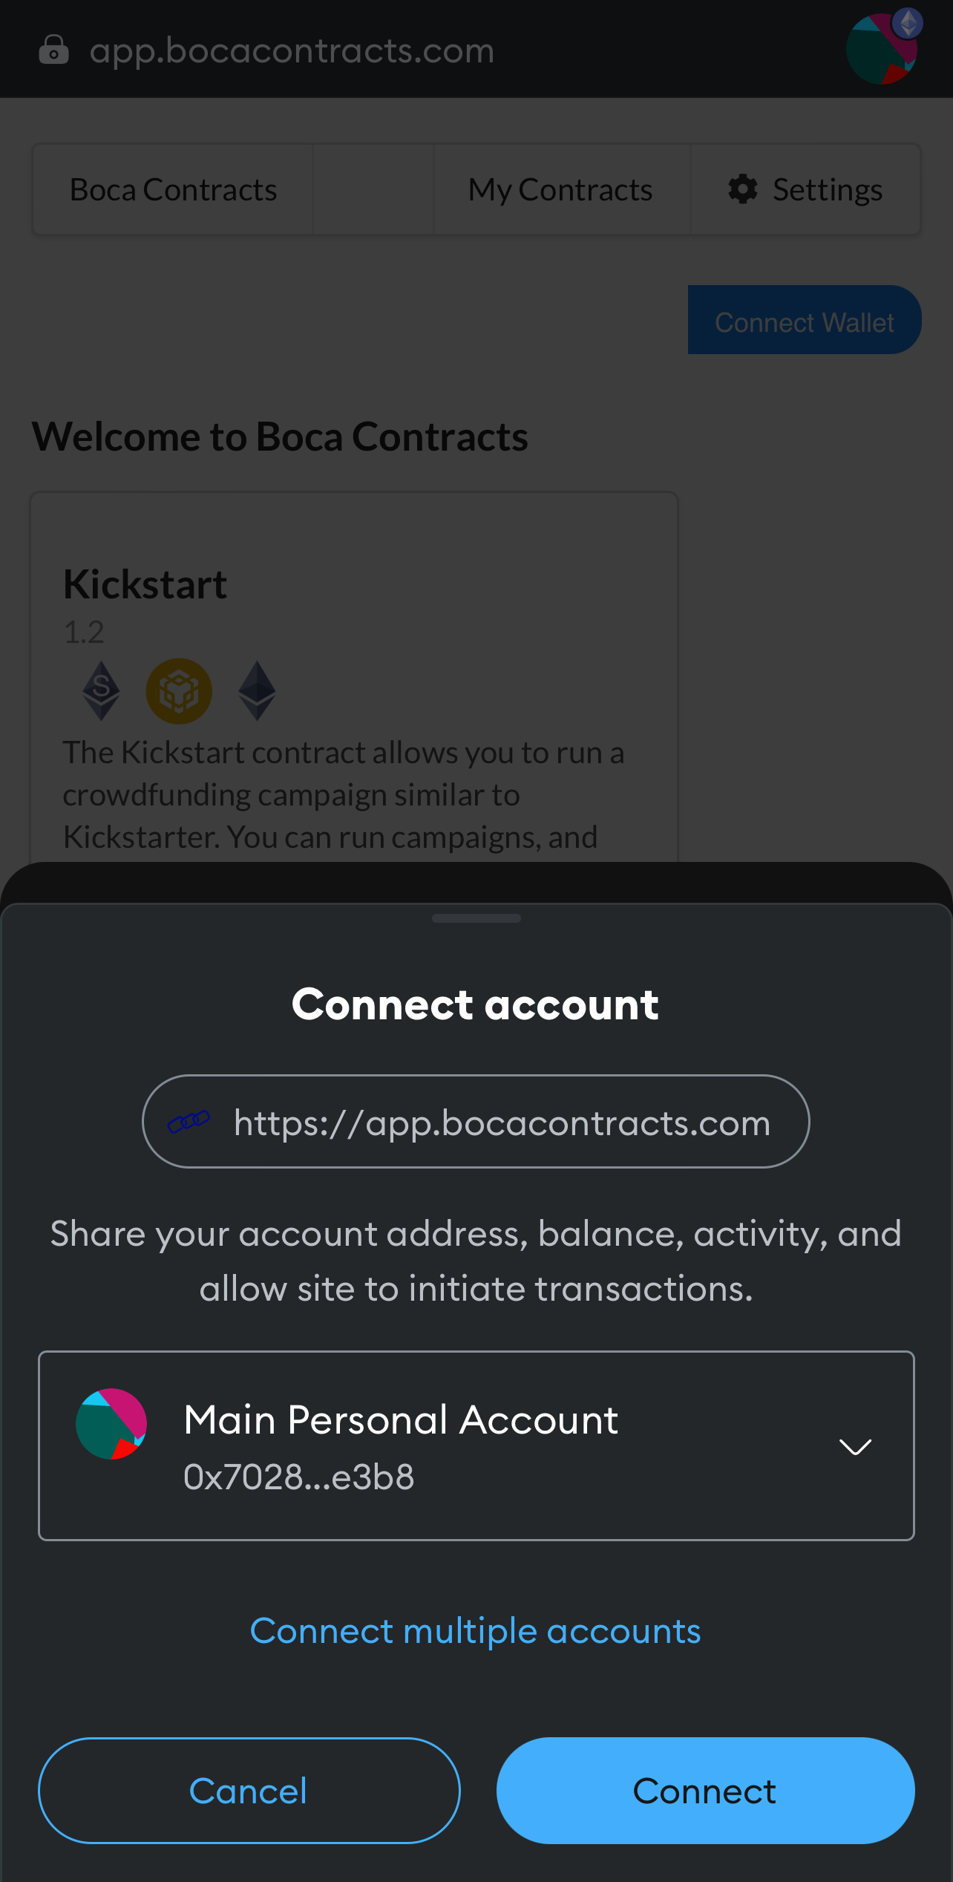Click the Ethereum diamond icon under Kickstart
This screenshot has height=1882, width=953.
coord(257,691)
